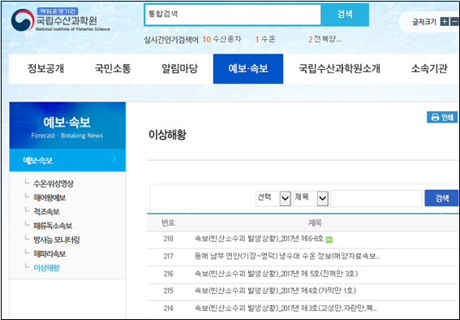
Task: Select 수온위성영상 in the sidebar
Action: click(x=54, y=184)
